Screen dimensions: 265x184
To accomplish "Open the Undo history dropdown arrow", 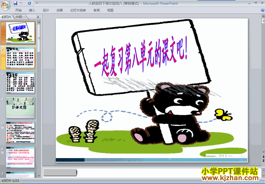I will (25, 3).
